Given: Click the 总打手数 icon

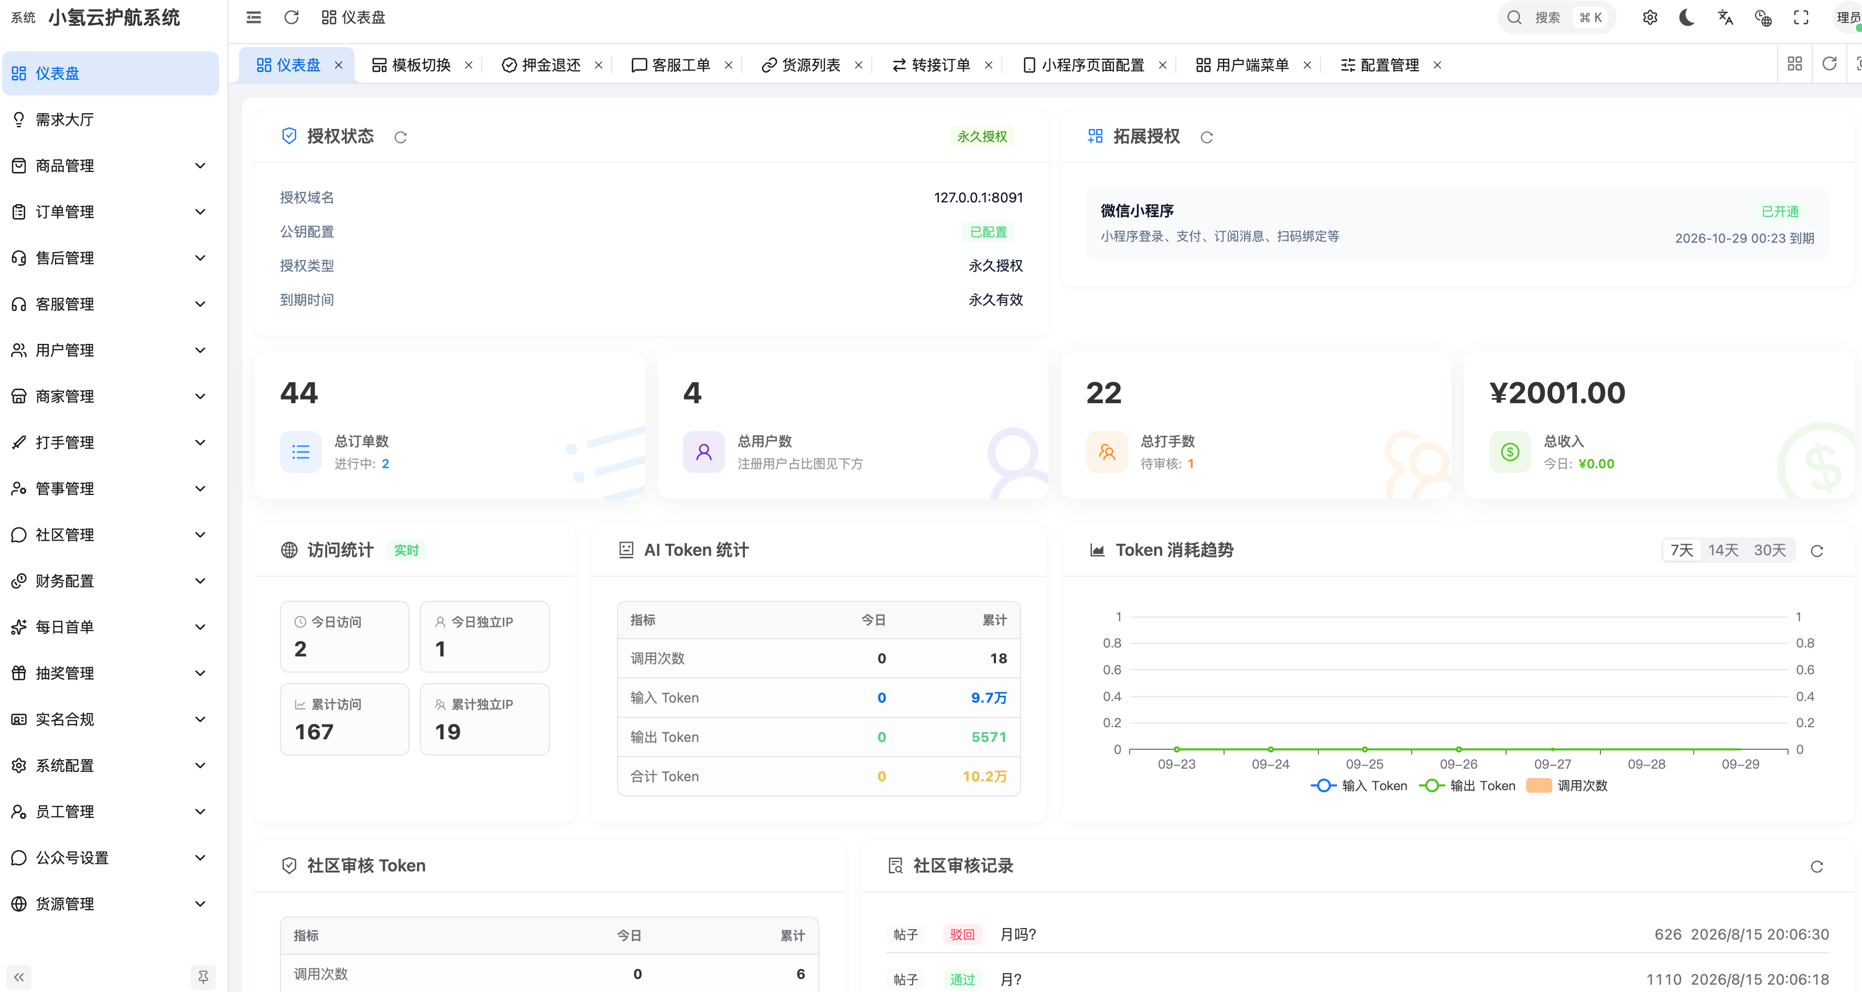Looking at the screenshot, I should [1107, 452].
